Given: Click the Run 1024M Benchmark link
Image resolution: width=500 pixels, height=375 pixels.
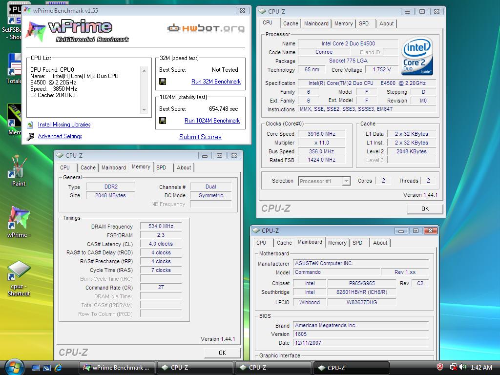Looking at the screenshot, I should pos(212,121).
